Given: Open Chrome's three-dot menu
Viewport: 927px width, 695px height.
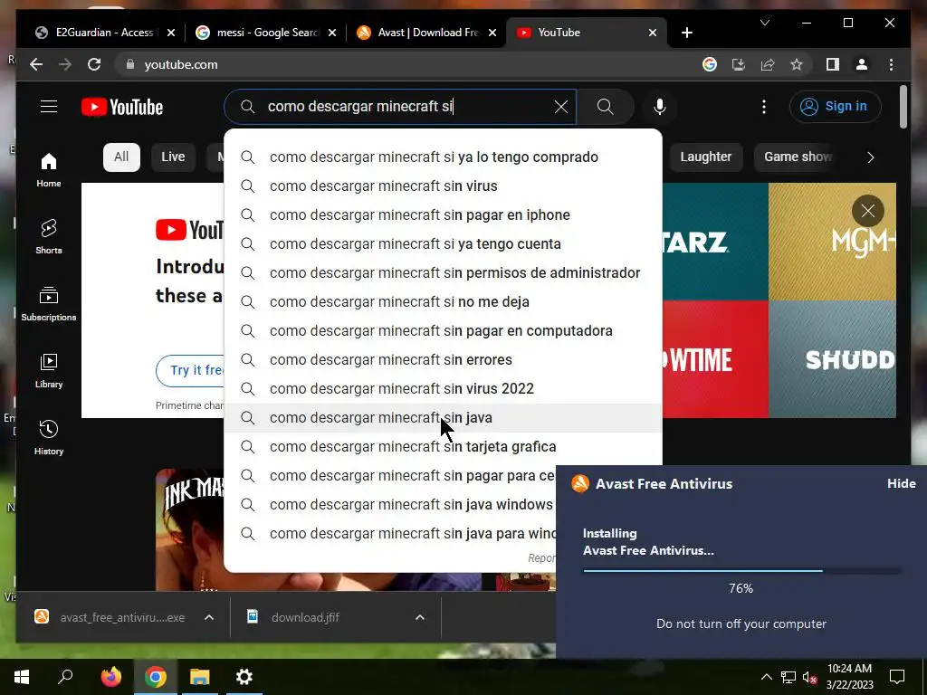Looking at the screenshot, I should click(x=891, y=64).
